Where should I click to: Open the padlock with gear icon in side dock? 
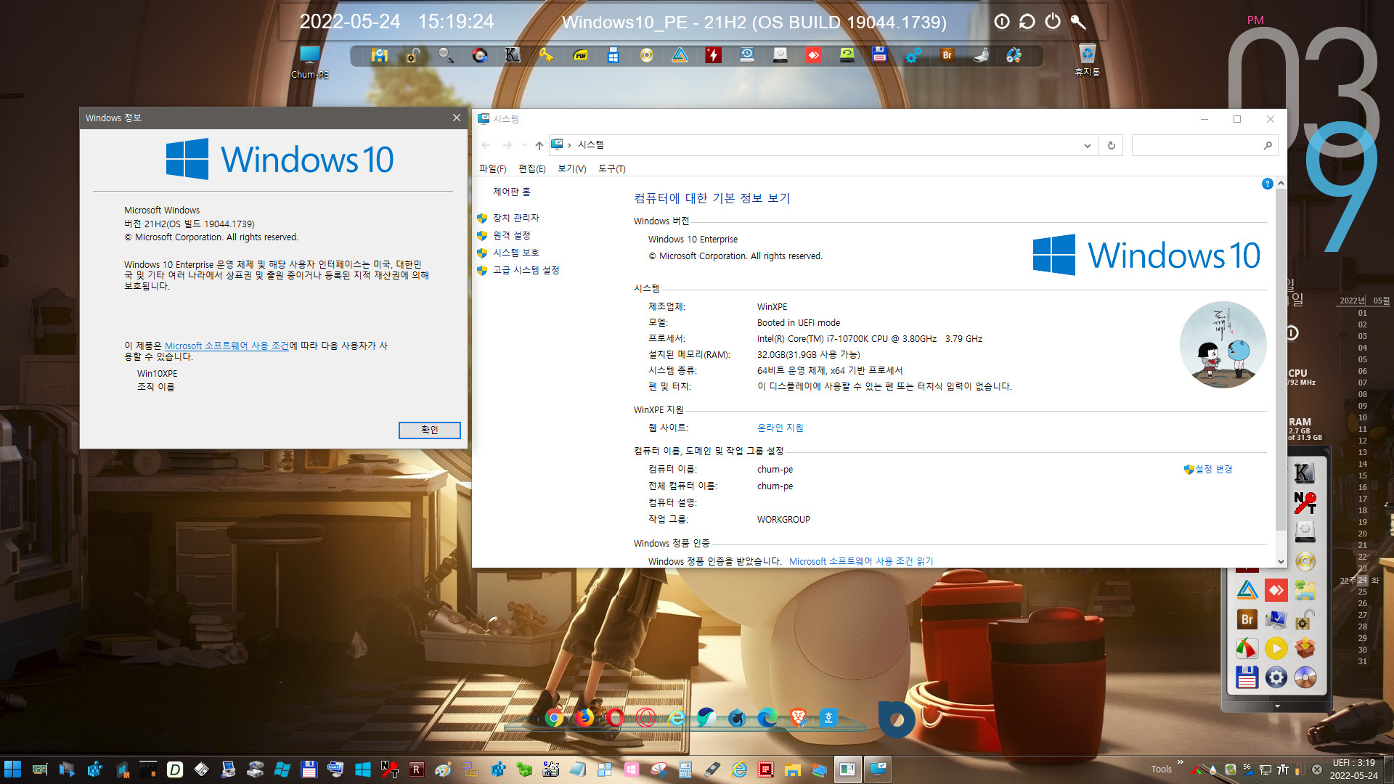click(x=1305, y=619)
